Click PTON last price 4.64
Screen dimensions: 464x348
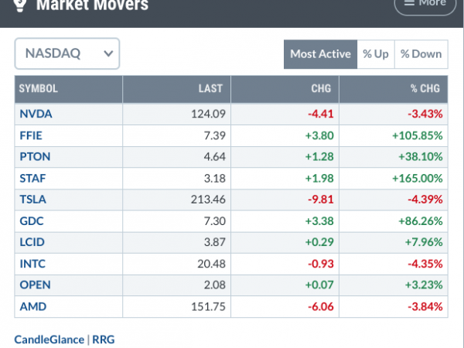tap(215, 156)
